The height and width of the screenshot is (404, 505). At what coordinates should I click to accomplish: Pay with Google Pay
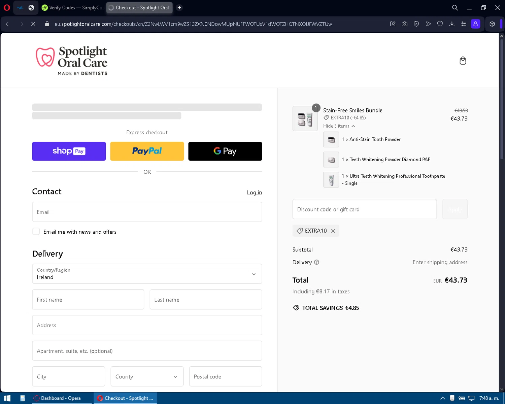click(x=225, y=151)
